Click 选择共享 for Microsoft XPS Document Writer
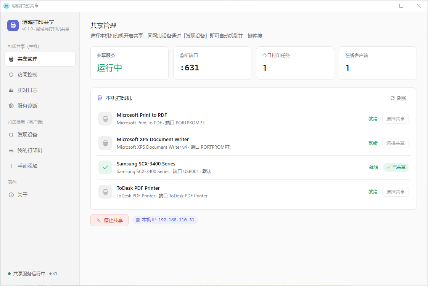The height and width of the screenshot is (286, 428). pyautogui.click(x=395, y=143)
